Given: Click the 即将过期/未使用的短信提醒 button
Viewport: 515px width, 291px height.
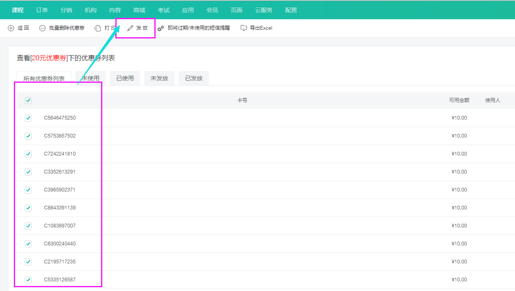Looking at the screenshot, I should (199, 28).
